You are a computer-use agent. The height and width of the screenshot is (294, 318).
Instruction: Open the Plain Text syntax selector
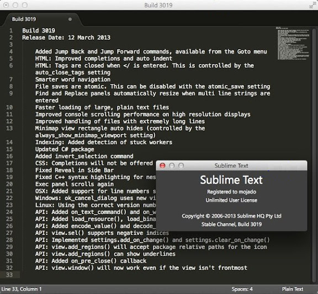pyautogui.click(x=293, y=289)
